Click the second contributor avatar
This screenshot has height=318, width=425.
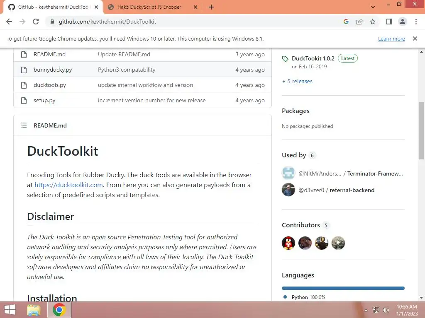[x=305, y=243]
